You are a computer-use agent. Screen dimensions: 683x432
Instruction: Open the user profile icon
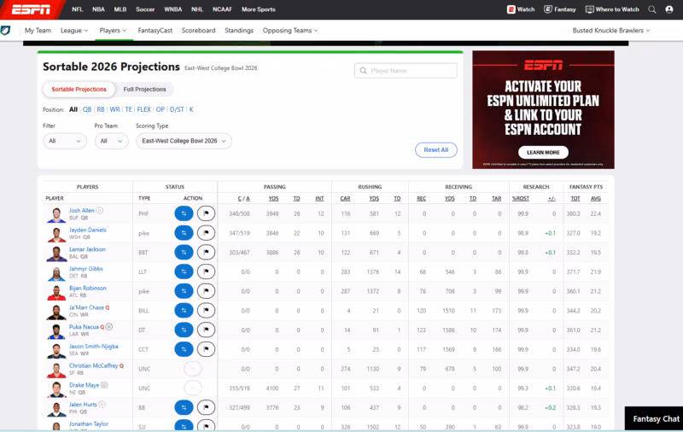[x=669, y=9]
